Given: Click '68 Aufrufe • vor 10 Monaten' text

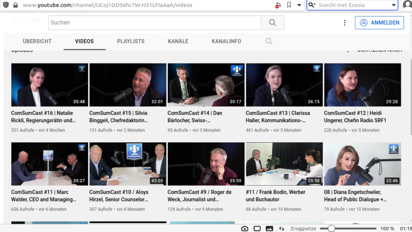Looking at the screenshot, I should 273,209.
